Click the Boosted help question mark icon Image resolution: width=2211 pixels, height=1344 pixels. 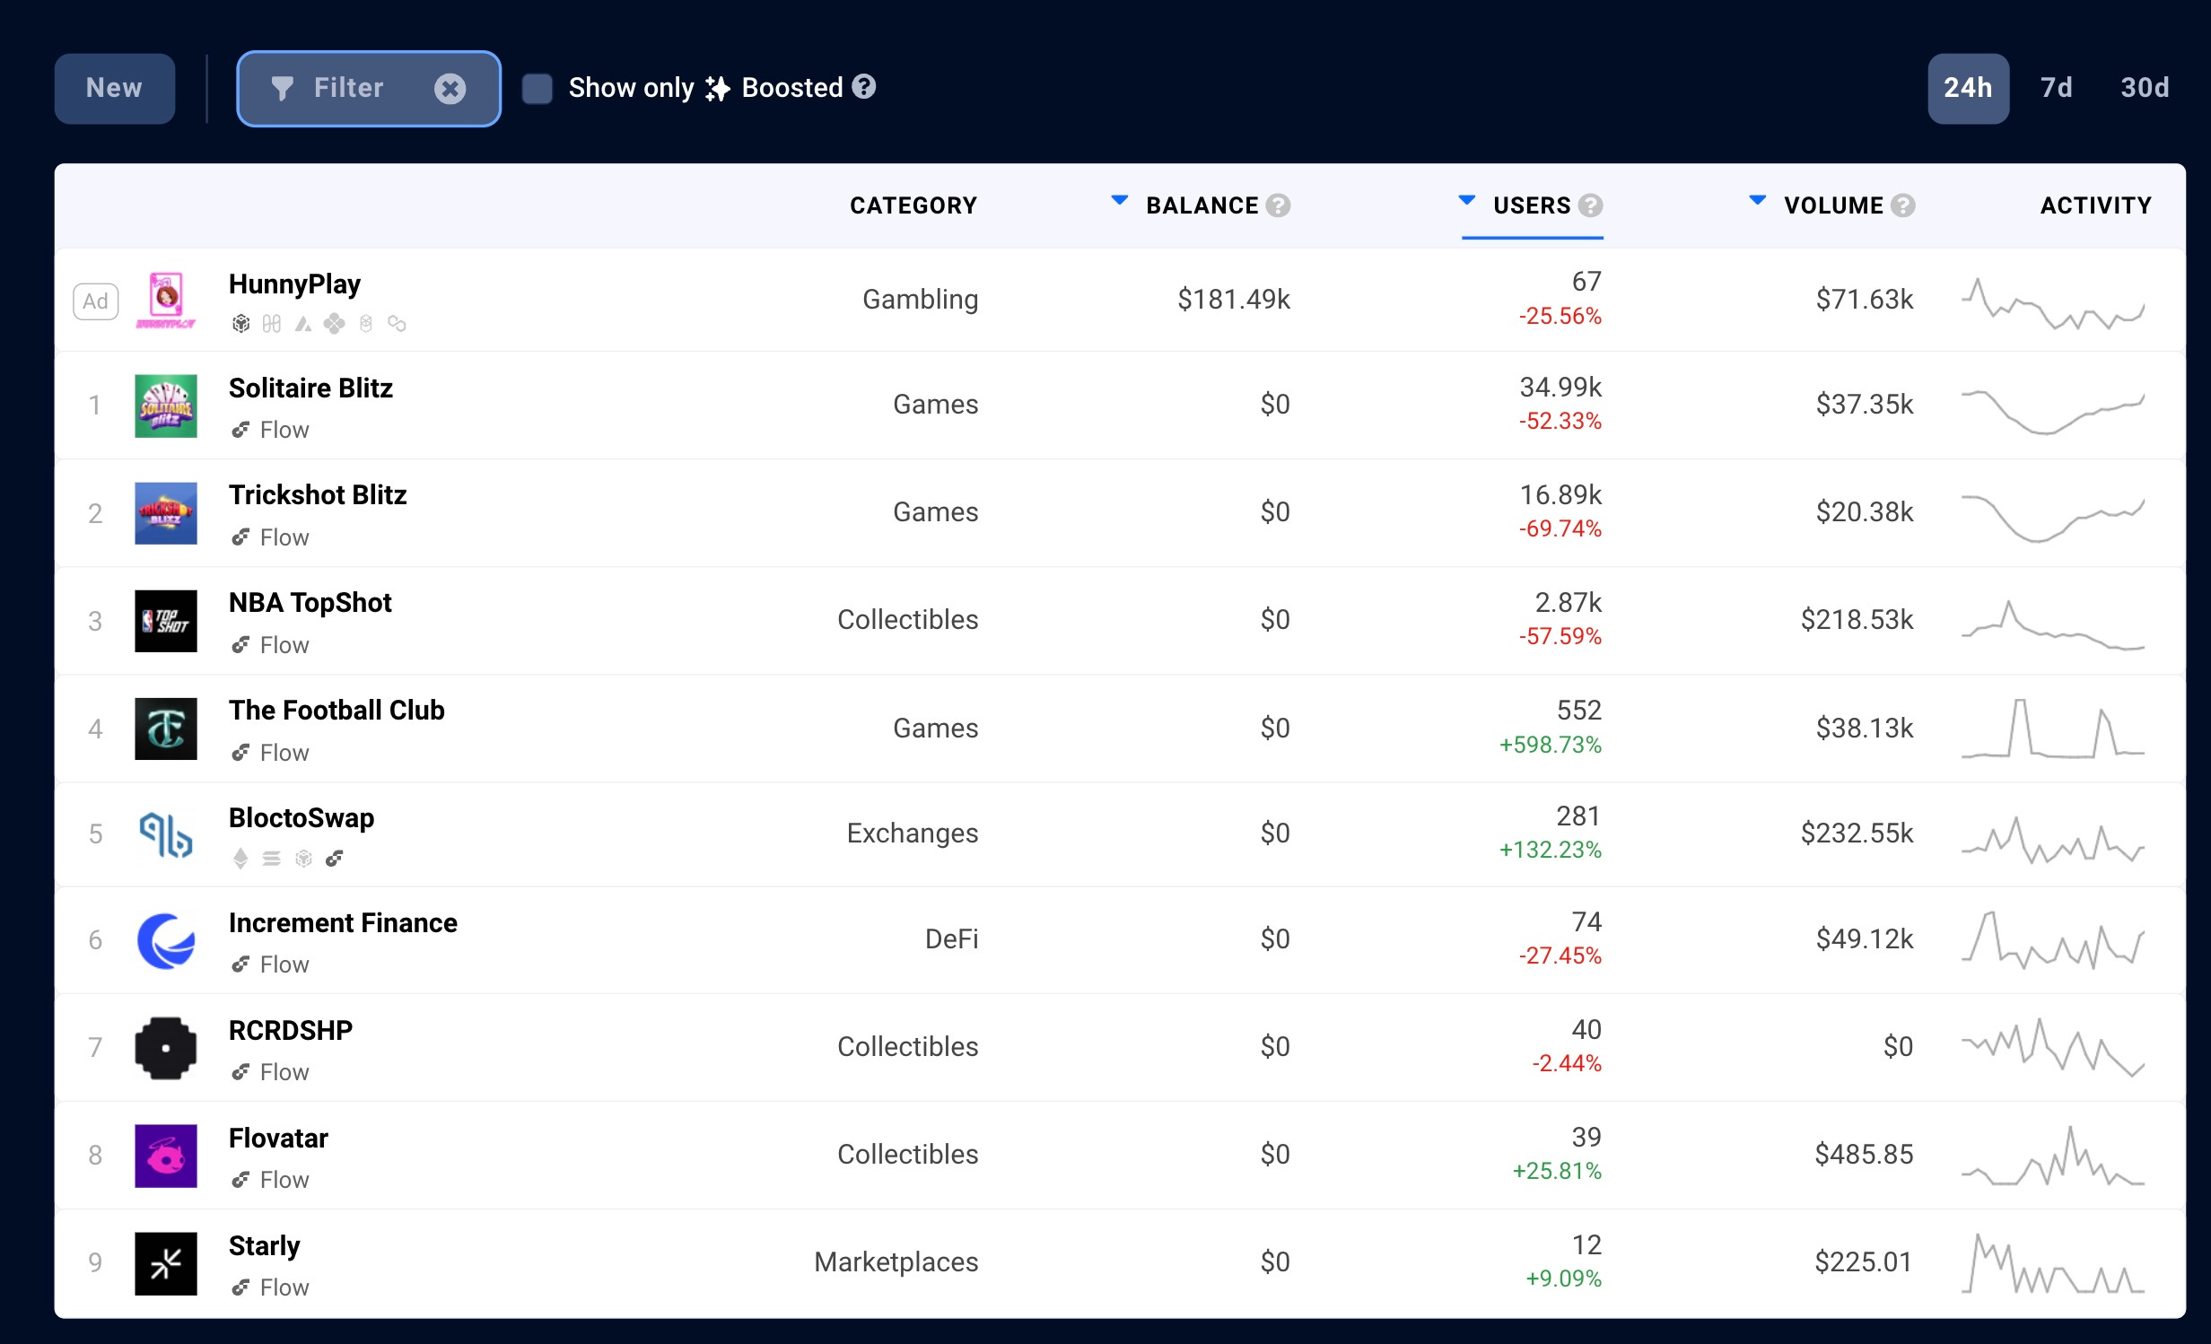[x=864, y=87]
